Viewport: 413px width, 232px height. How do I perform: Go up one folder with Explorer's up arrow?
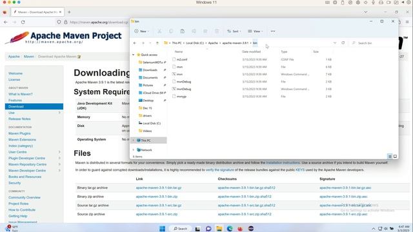[157, 43]
